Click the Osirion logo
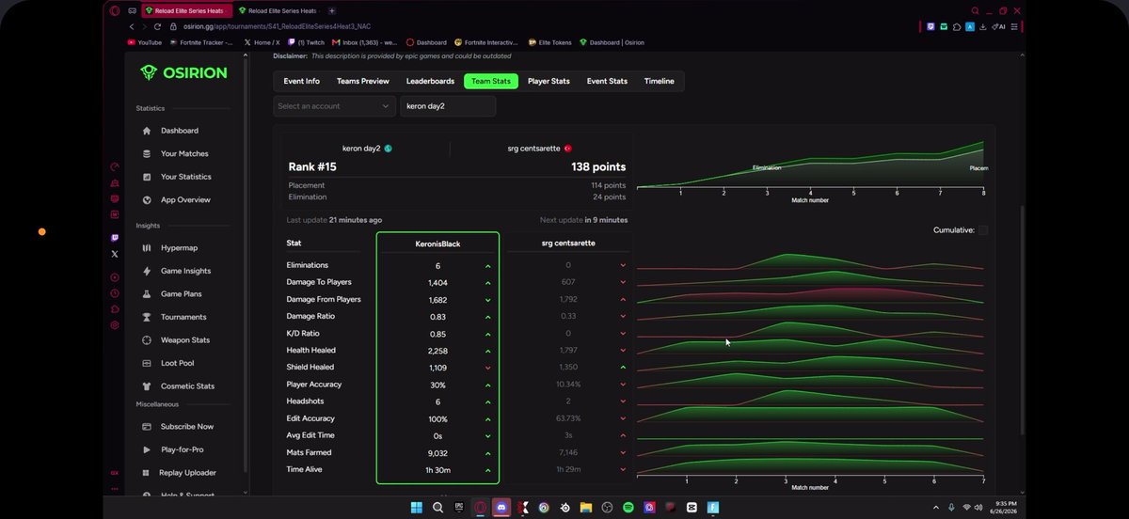The height and width of the screenshot is (519, 1129). point(182,72)
